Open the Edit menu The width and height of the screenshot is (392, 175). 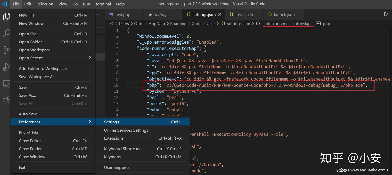pyautogui.click(x=28, y=4)
